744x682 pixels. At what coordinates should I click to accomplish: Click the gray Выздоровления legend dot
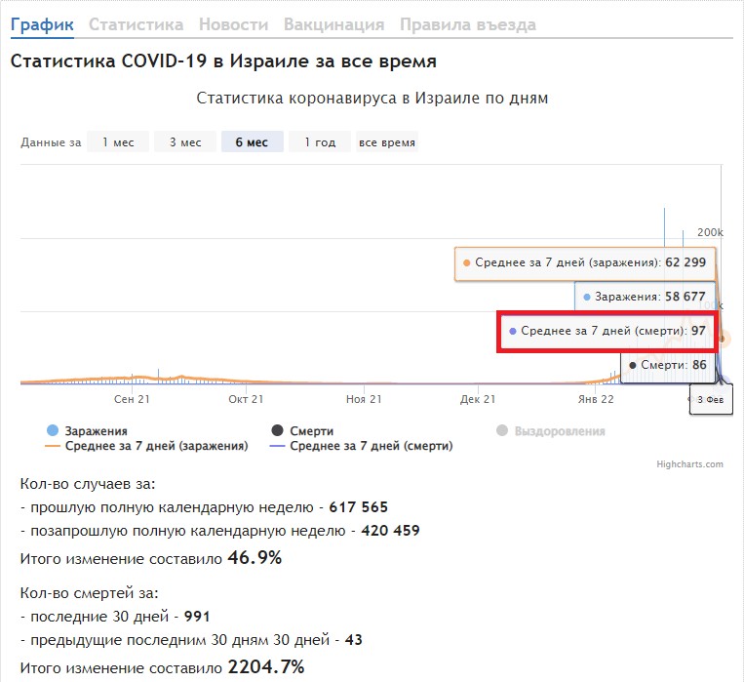coord(502,430)
